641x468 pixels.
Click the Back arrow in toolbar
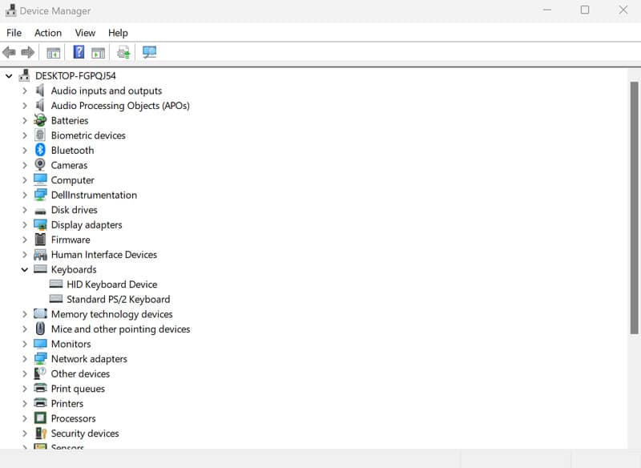pyautogui.click(x=9, y=53)
